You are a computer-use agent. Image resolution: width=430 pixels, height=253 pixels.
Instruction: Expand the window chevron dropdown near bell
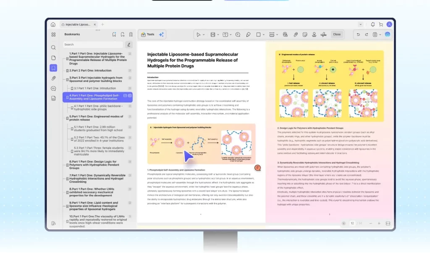[360, 24]
